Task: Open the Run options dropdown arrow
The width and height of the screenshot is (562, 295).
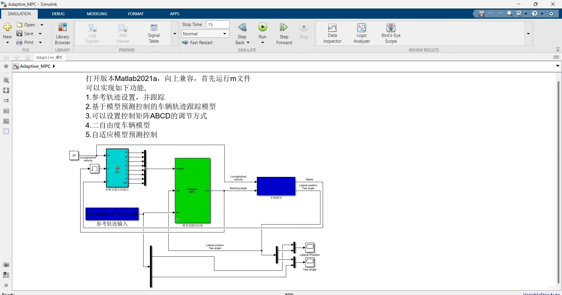Action: pos(263,43)
